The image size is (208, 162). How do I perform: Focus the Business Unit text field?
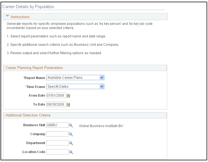[57, 125]
